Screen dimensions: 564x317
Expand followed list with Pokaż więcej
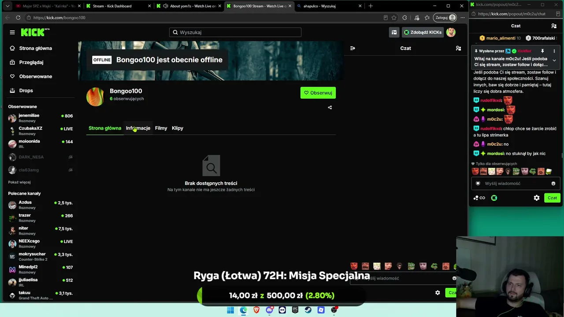(19, 182)
